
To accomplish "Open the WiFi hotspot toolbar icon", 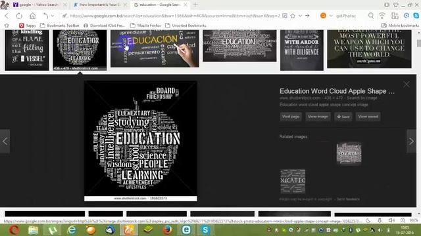I will (x=382, y=16).
